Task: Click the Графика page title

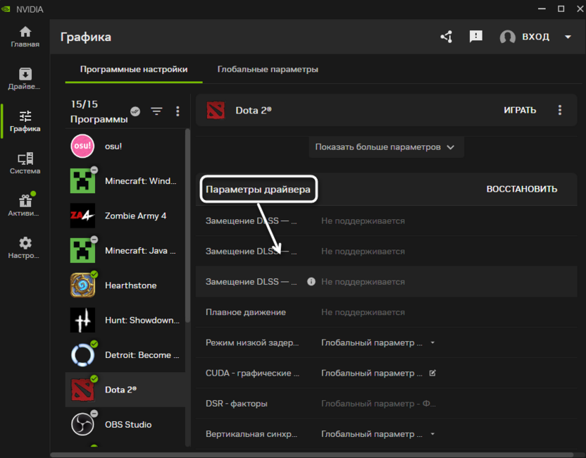Action: point(86,37)
